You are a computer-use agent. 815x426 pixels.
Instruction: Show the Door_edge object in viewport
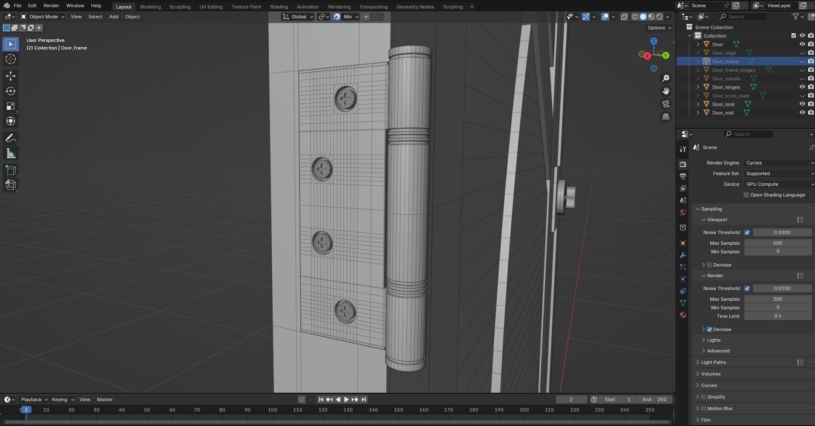(802, 53)
